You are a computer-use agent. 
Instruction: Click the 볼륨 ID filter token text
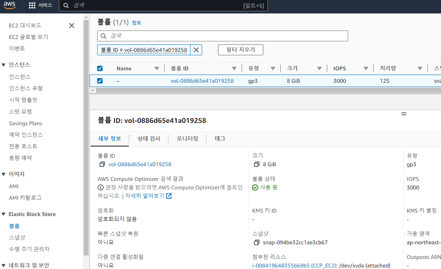144,50
